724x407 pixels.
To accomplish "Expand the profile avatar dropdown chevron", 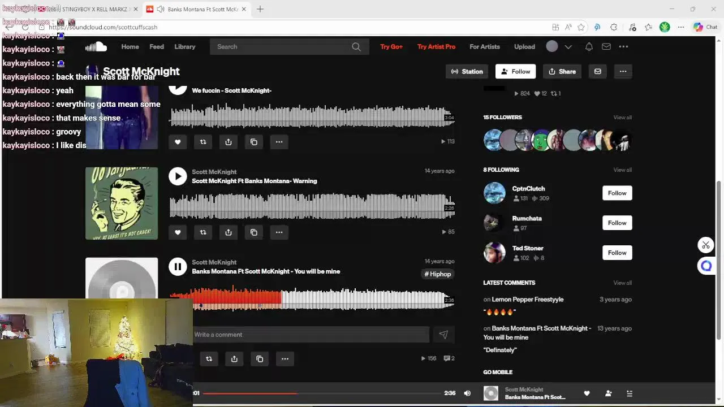I will point(568,47).
